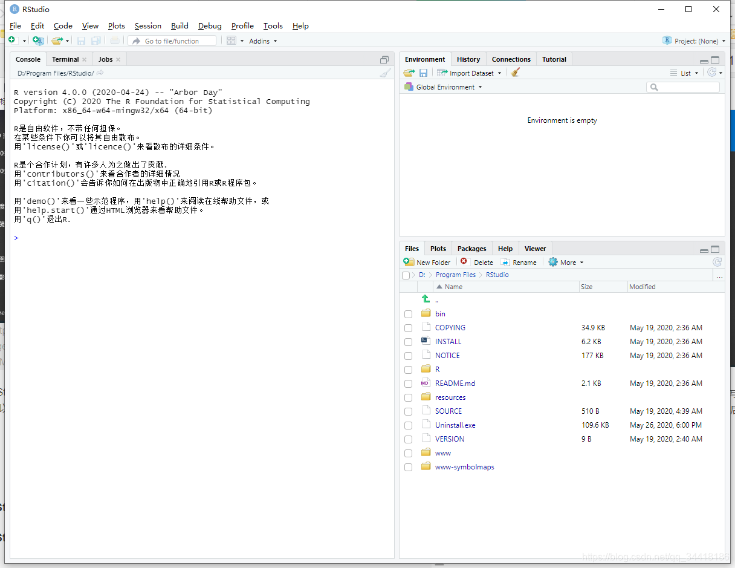This screenshot has width=735, height=568.
Task: Click the Rename button in Files pane
Action: pyautogui.click(x=519, y=262)
